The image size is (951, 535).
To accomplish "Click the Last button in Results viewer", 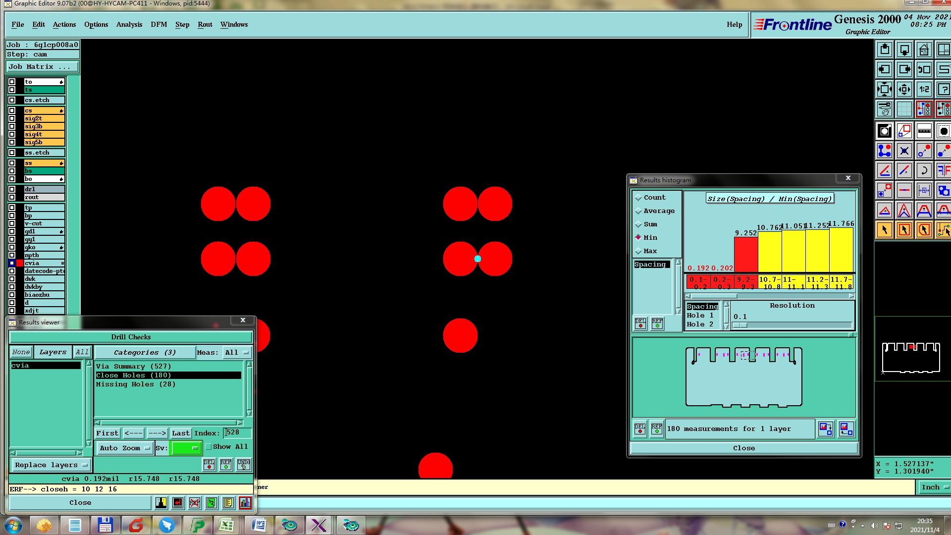I will pos(180,433).
